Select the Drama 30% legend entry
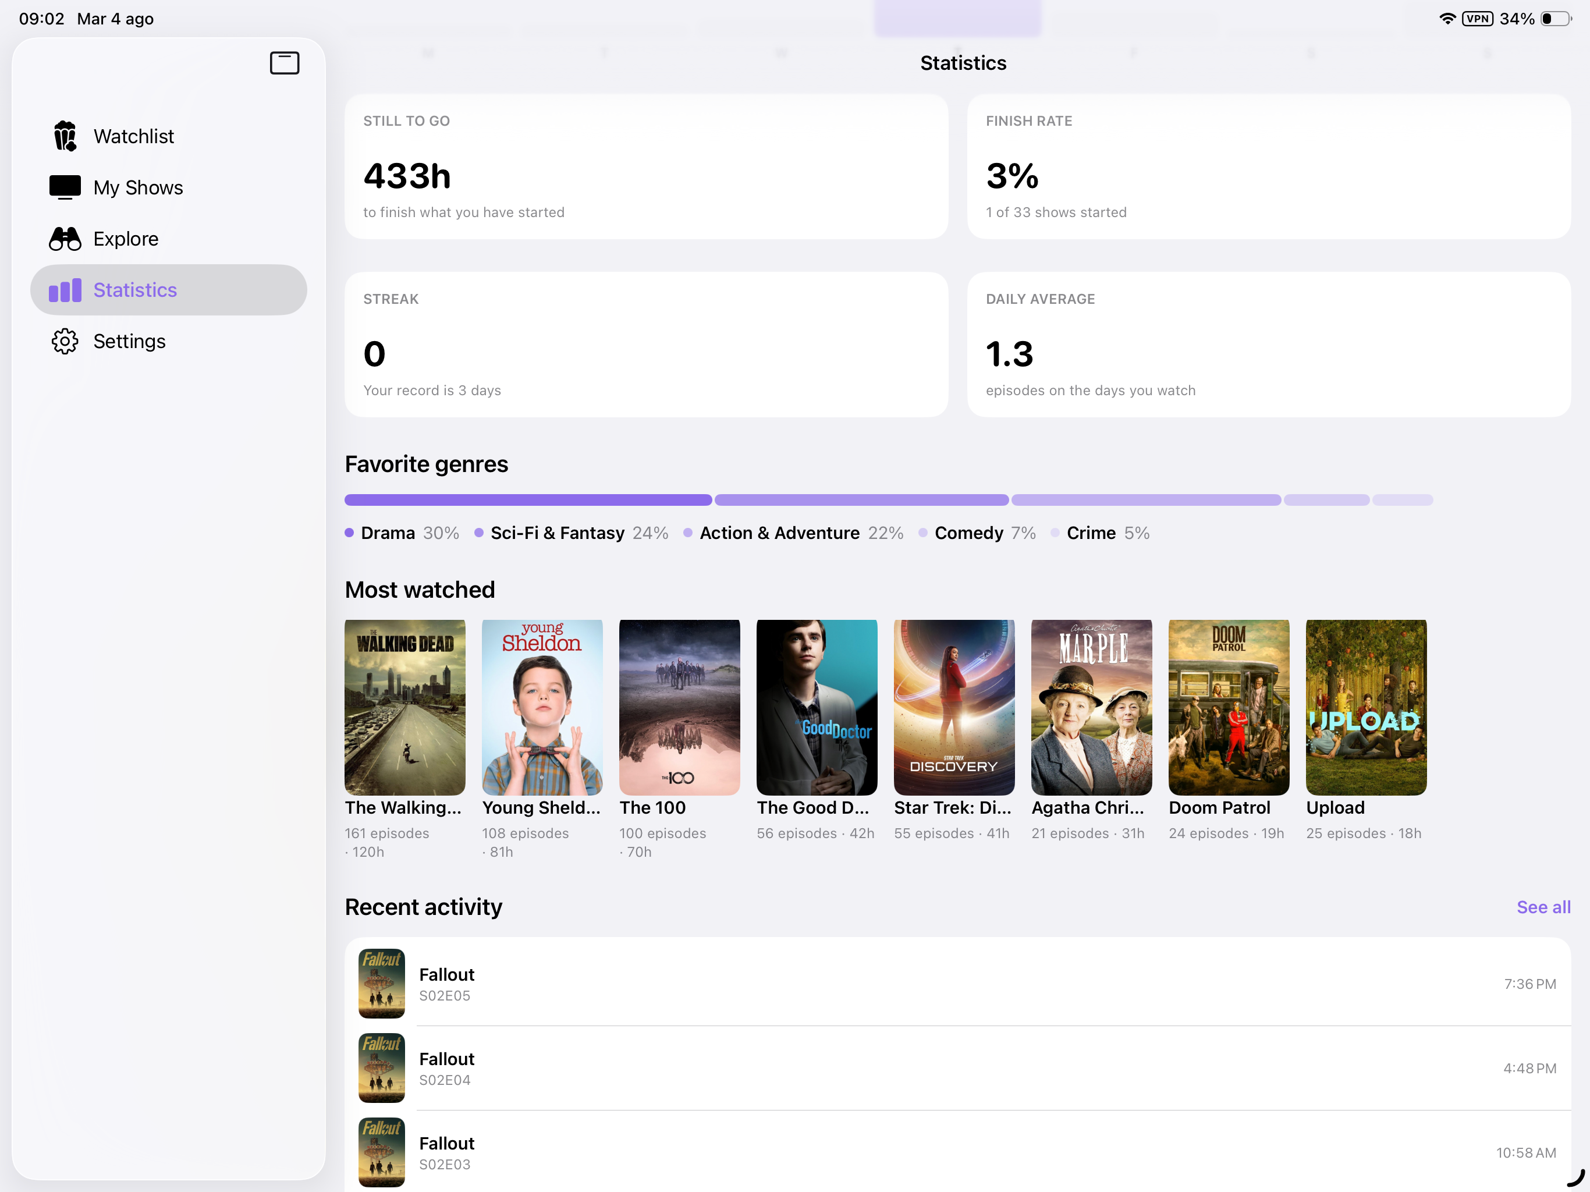The image size is (1590, 1192). click(x=402, y=533)
